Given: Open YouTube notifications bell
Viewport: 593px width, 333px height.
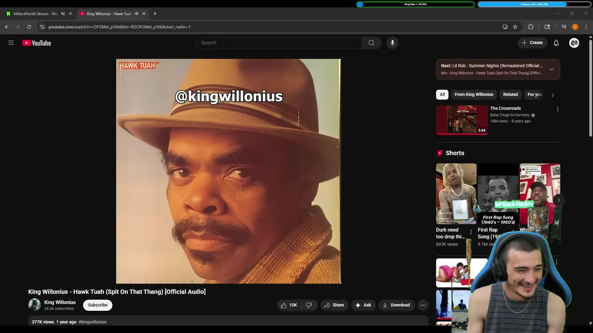Looking at the screenshot, I should (x=556, y=43).
